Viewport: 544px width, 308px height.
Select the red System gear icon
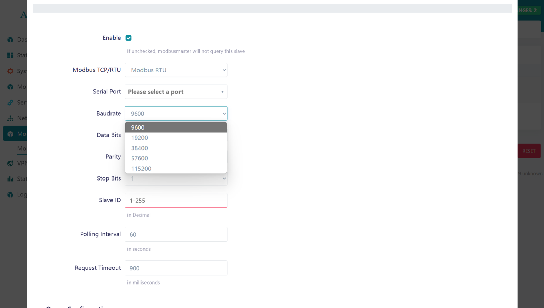[11, 71]
